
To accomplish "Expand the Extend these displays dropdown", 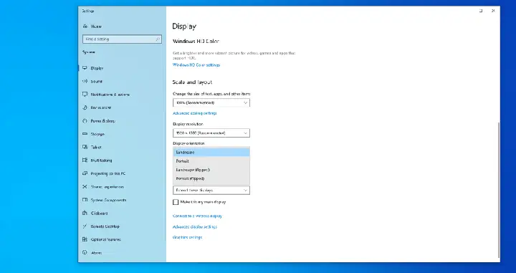I will pos(211,190).
